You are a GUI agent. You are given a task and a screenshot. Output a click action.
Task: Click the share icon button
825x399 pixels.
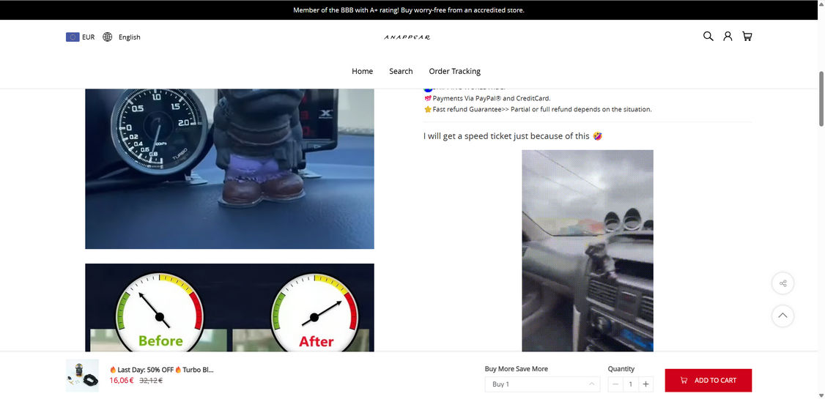(783, 283)
